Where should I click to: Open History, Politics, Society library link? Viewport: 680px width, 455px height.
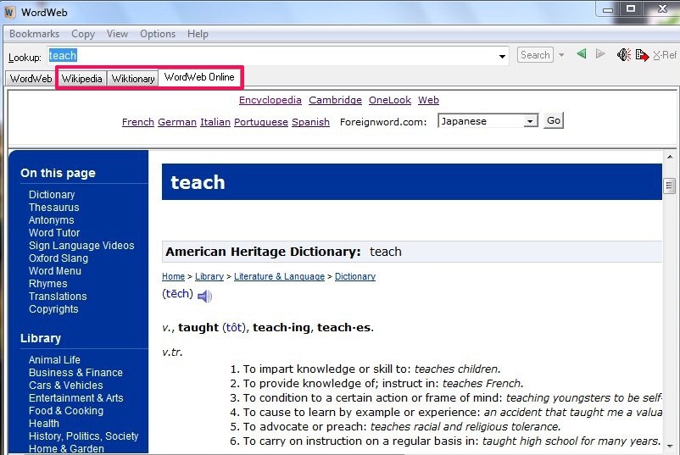[83, 436]
